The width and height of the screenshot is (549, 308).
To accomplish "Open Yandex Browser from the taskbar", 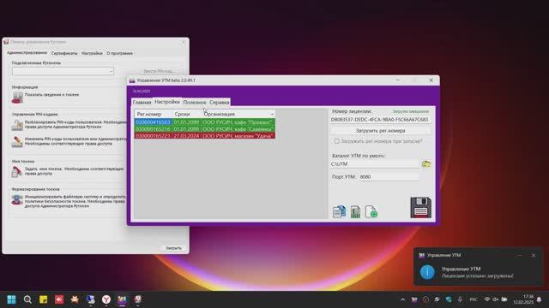I will (106, 299).
